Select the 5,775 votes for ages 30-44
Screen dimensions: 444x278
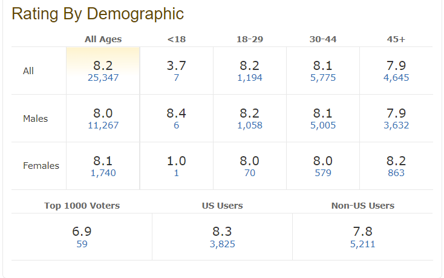click(x=323, y=78)
